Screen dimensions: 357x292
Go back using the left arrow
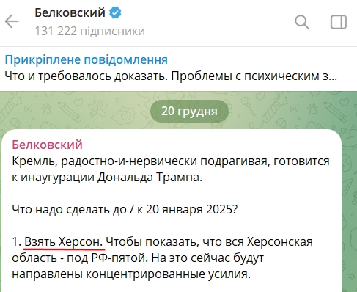click(x=12, y=21)
